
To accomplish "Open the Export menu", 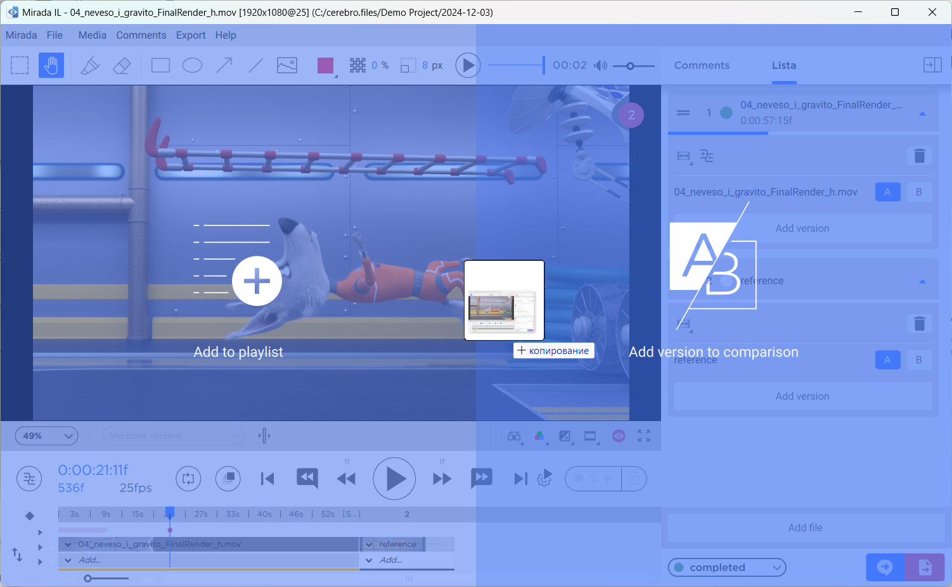I will 191,35.
